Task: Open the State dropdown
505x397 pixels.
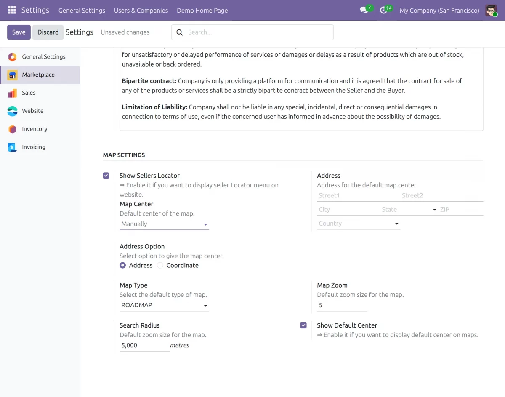Action: (409, 210)
